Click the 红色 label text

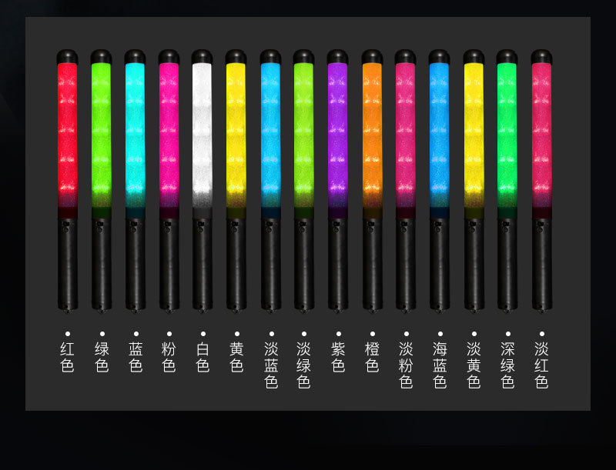[68, 357]
